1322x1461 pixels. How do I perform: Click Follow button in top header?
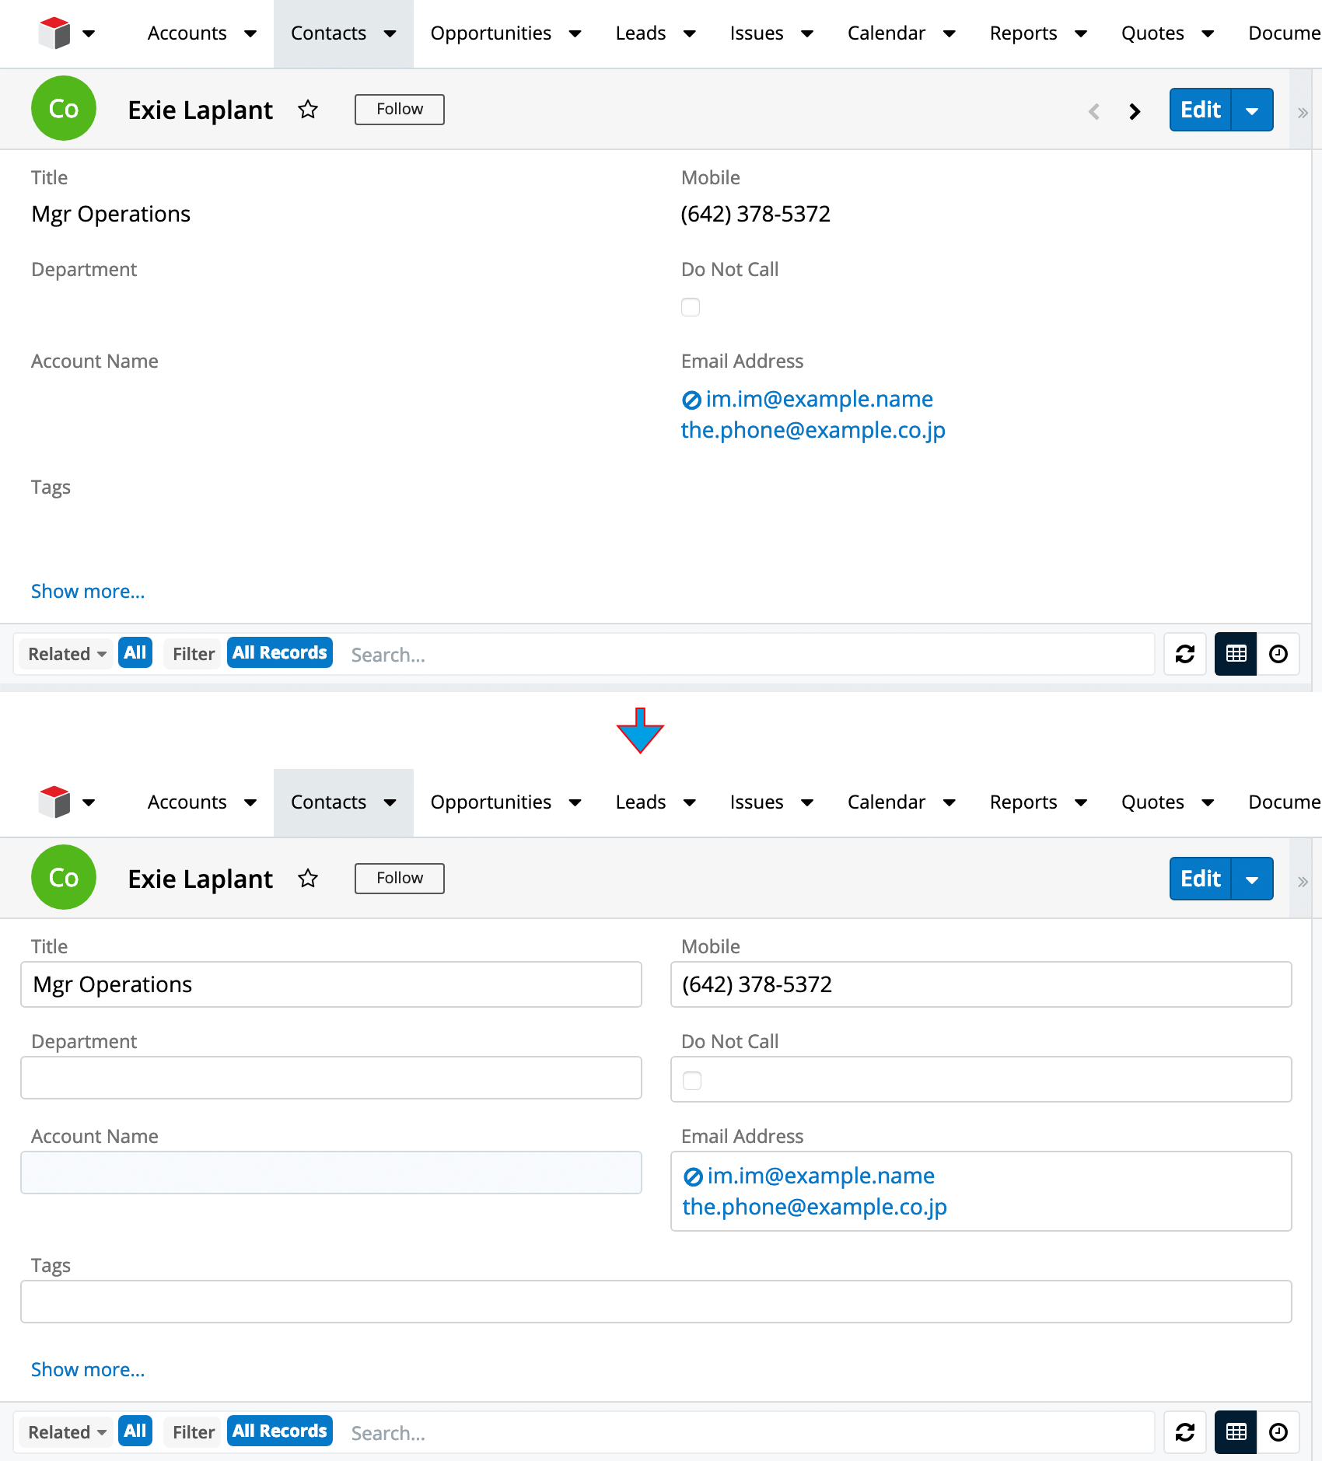click(400, 110)
